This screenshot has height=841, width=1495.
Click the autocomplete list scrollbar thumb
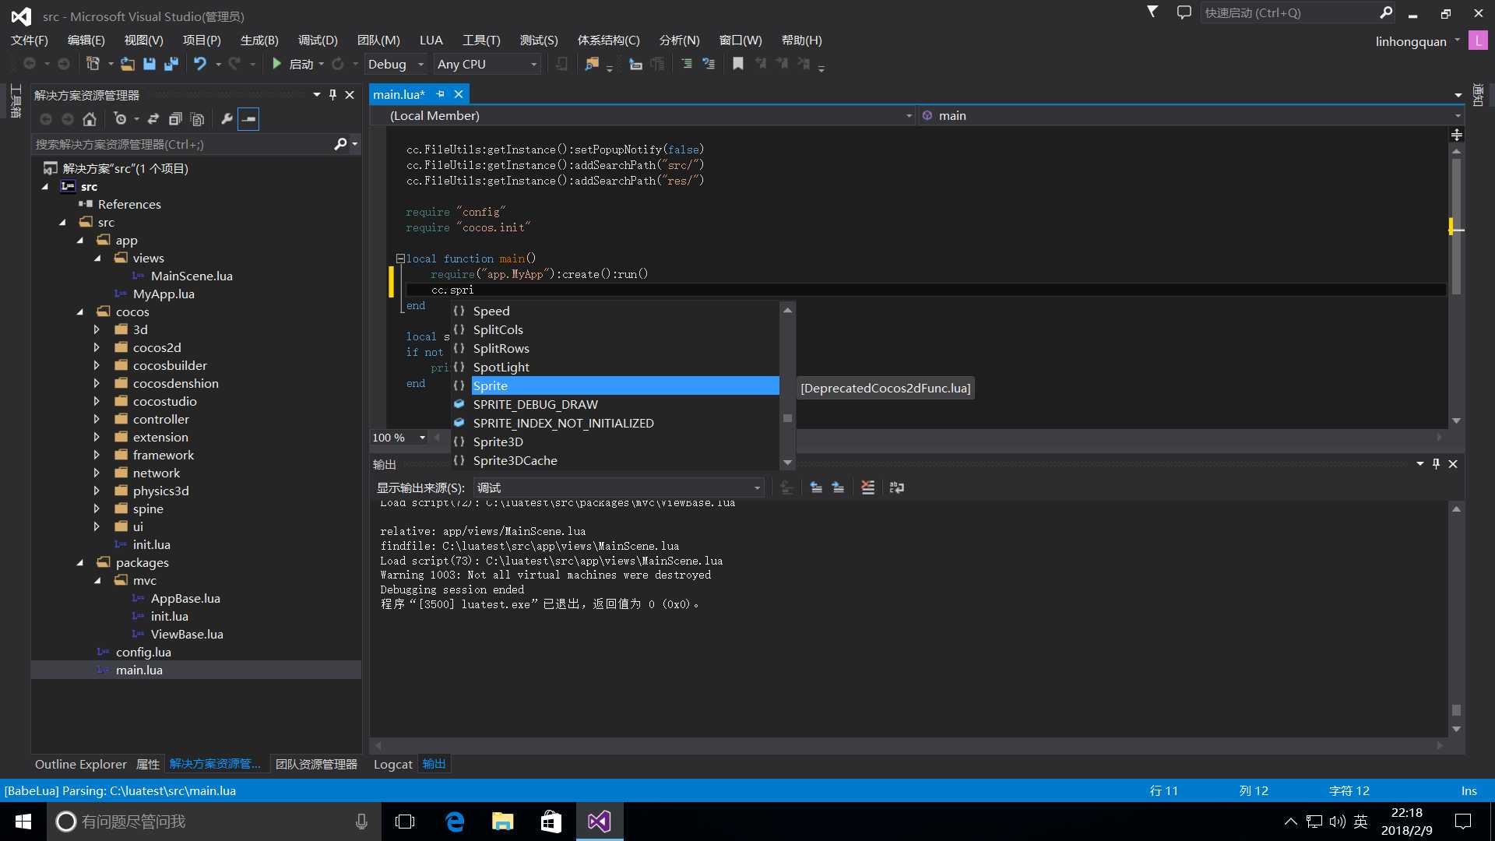pyautogui.click(x=787, y=418)
